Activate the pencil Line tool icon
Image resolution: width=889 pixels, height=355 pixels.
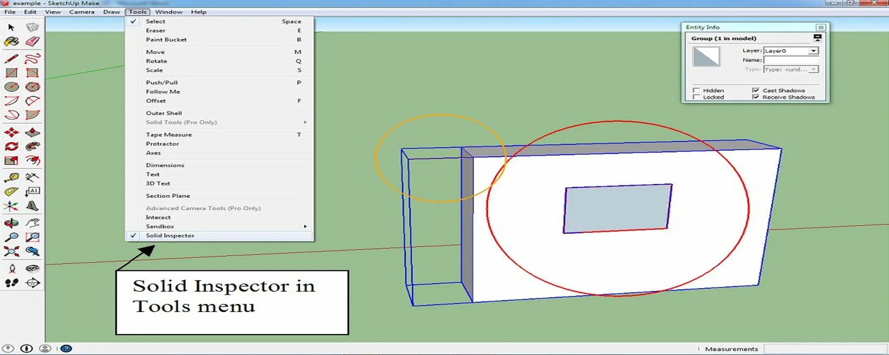12,59
